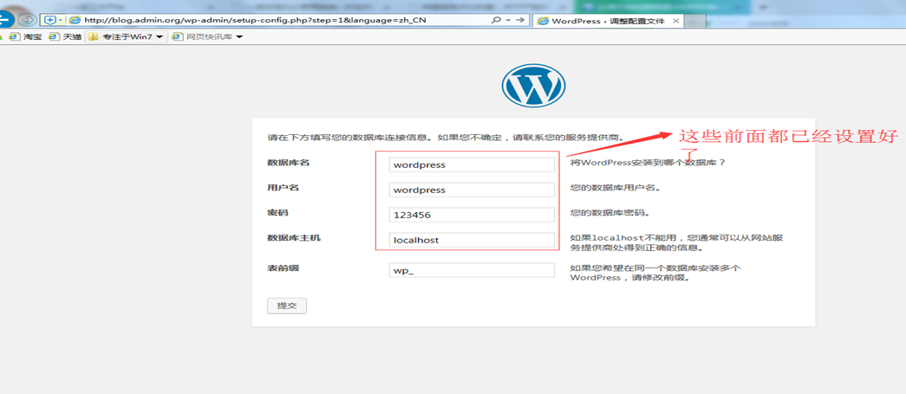906x394 pixels.
Task: Click the 表前缀 wp_ field
Action: [472, 270]
